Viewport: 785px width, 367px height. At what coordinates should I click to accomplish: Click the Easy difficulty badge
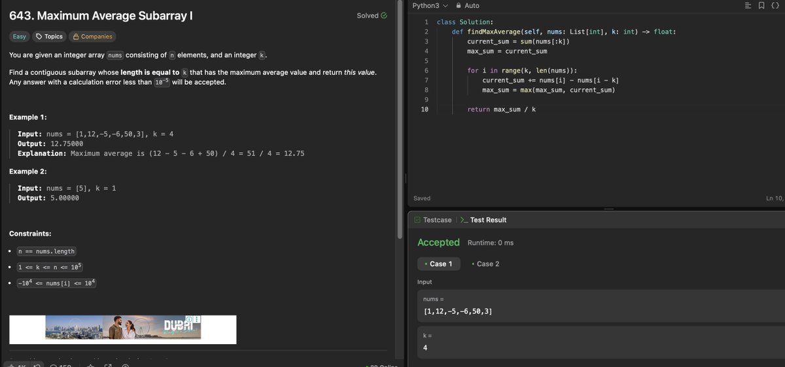tap(20, 37)
